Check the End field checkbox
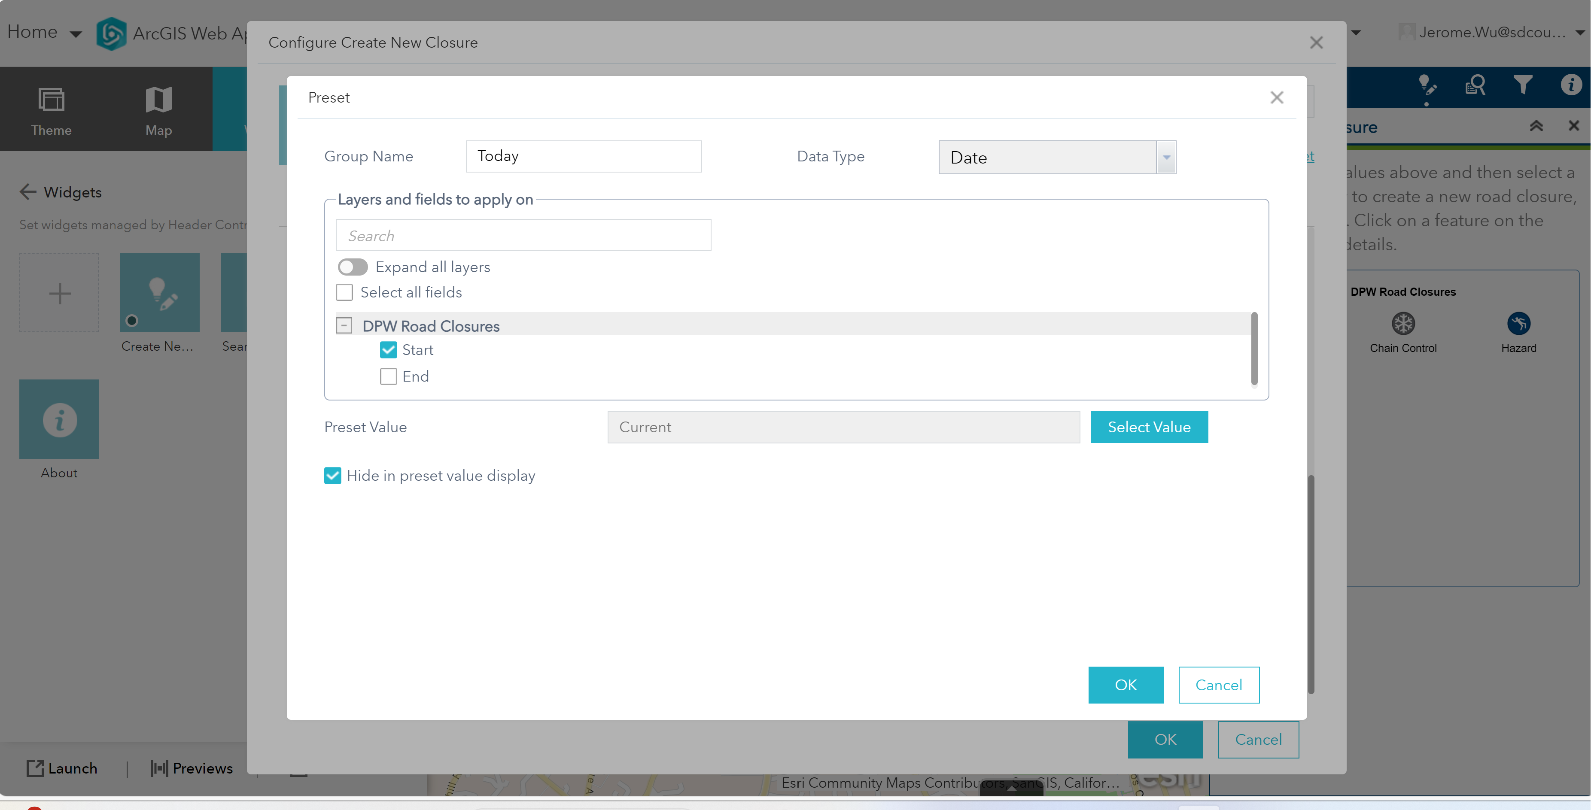Image resolution: width=1591 pixels, height=810 pixels. point(389,376)
